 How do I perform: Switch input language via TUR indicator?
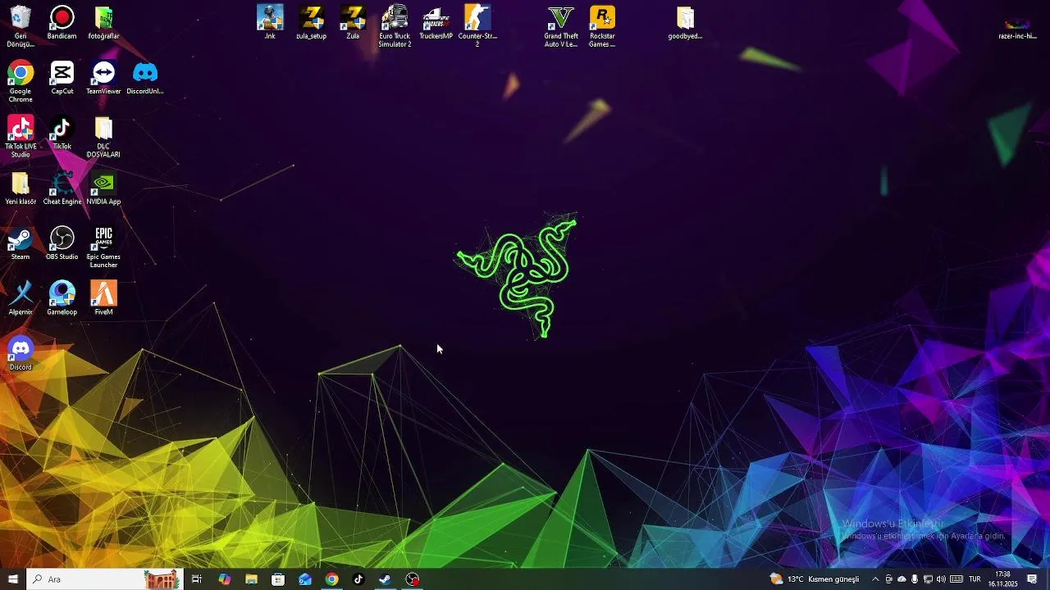(975, 579)
